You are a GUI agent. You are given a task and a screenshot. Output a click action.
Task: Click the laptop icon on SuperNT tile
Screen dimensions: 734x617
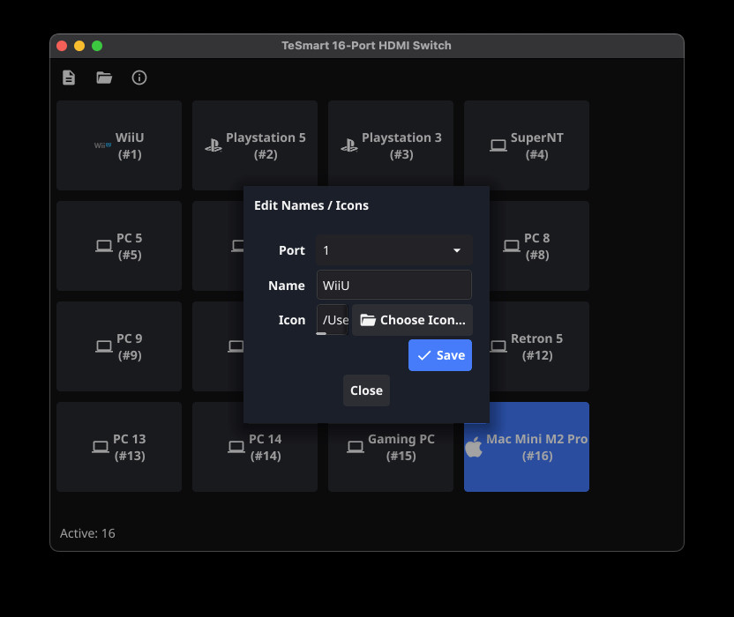click(x=498, y=145)
